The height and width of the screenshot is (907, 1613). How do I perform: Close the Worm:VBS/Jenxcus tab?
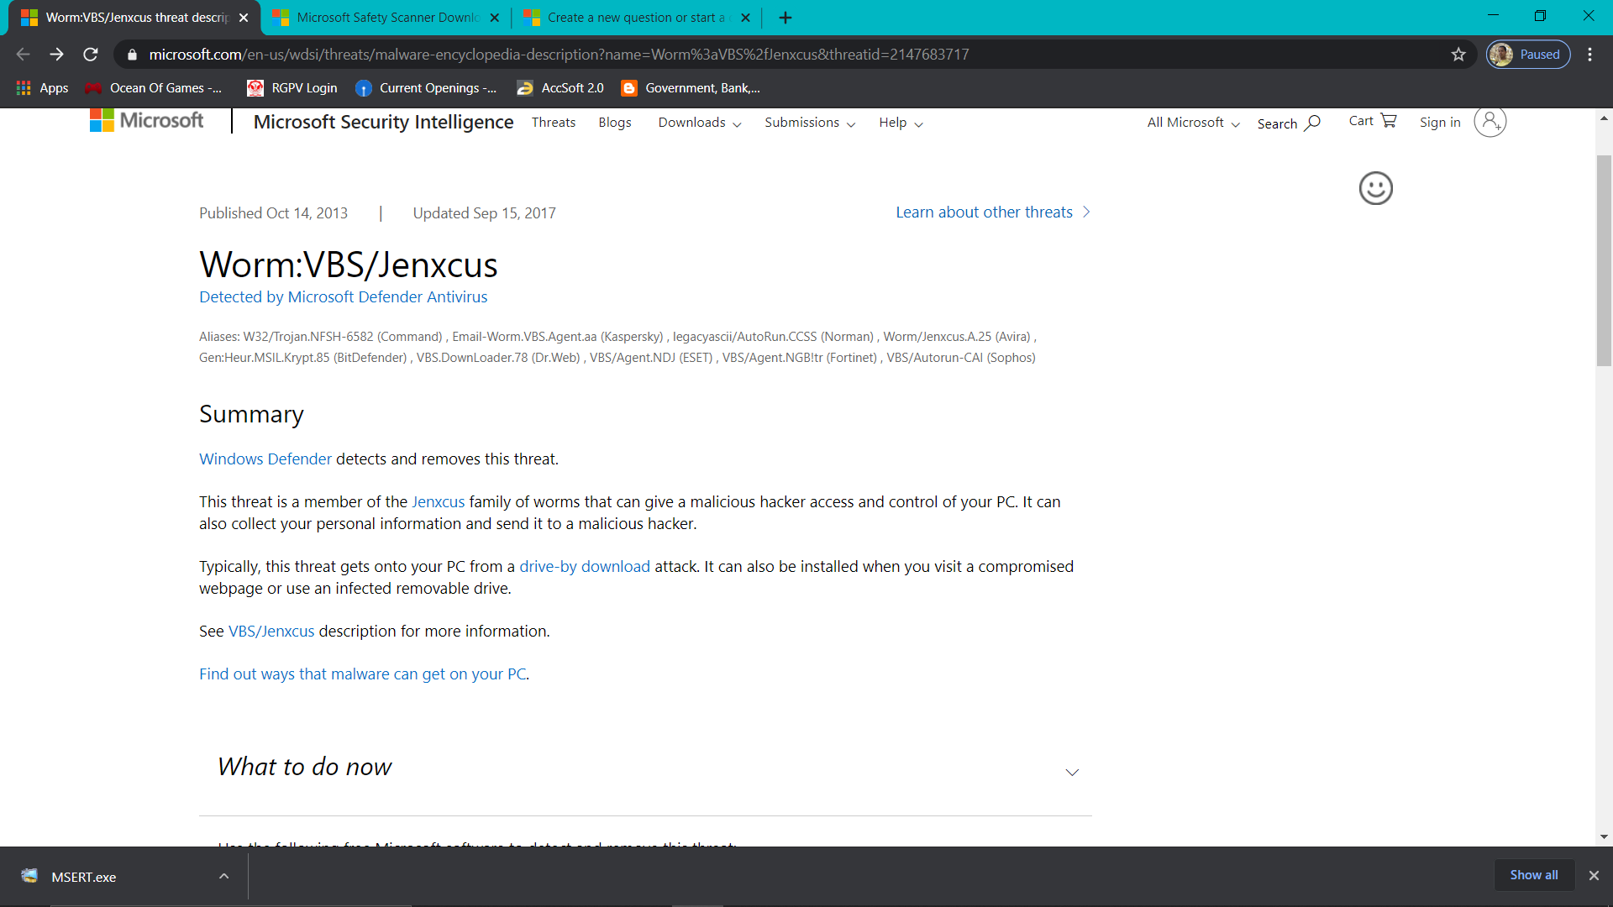coord(244,18)
